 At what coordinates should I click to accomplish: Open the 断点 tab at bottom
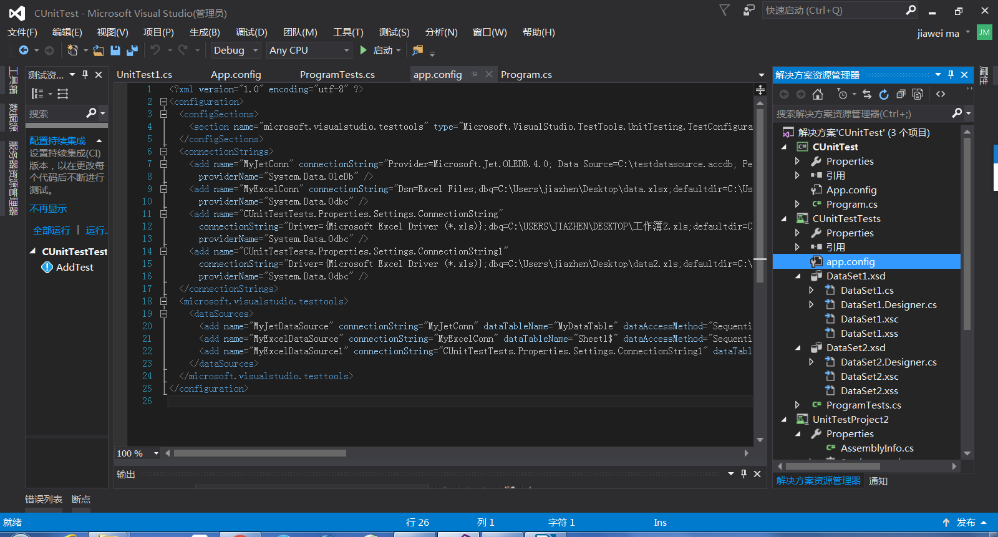tap(81, 499)
